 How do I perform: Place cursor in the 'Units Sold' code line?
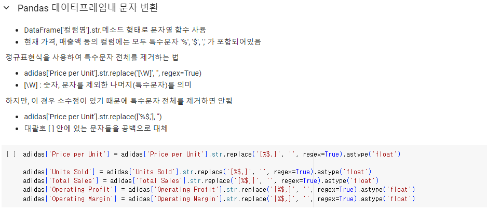pyautogui.click(x=197, y=172)
